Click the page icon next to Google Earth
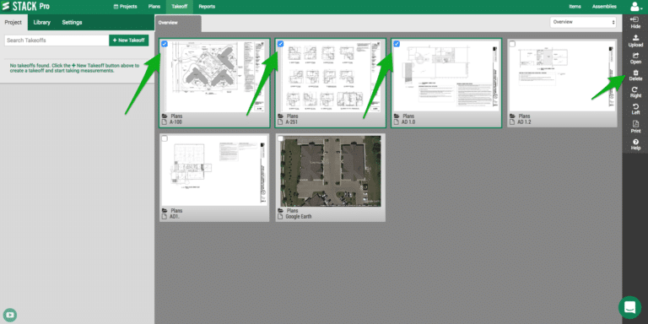Viewport: 648px width, 324px height. coord(281,217)
